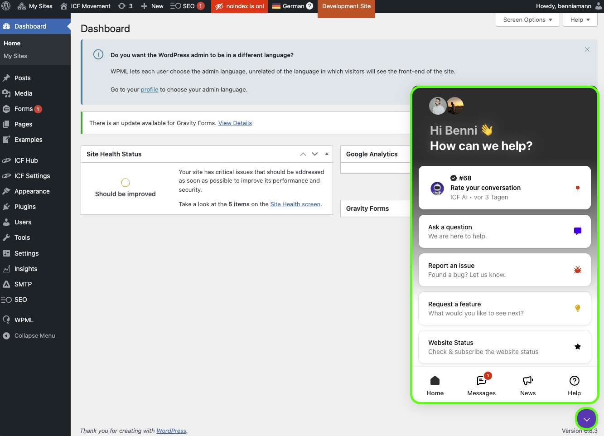The height and width of the screenshot is (436, 604).
Task: Collapse the admin sidebar menu
Action: point(35,336)
